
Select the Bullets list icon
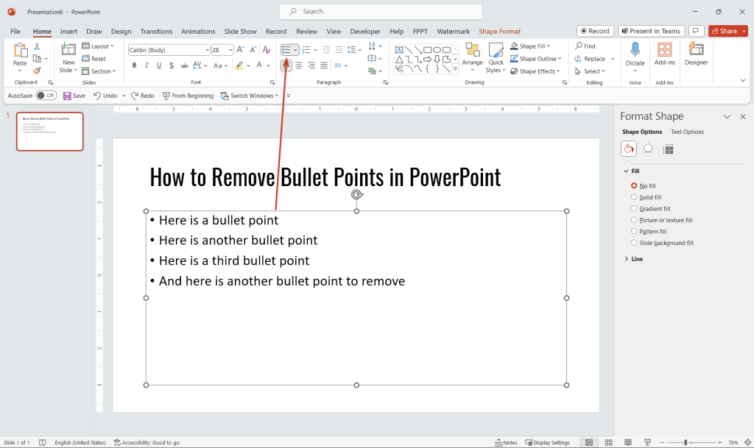286,50
